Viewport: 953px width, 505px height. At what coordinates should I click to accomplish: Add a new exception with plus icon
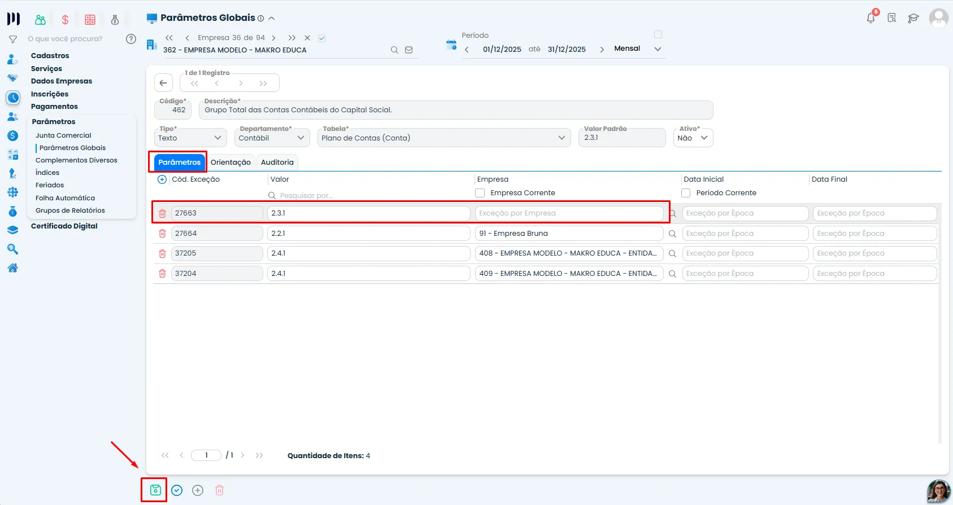point(162,179)
